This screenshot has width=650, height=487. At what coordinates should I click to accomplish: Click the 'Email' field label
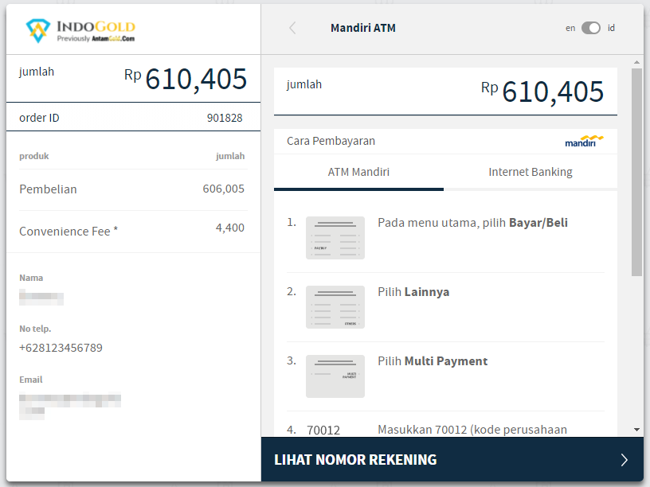[x=31, y=380]
